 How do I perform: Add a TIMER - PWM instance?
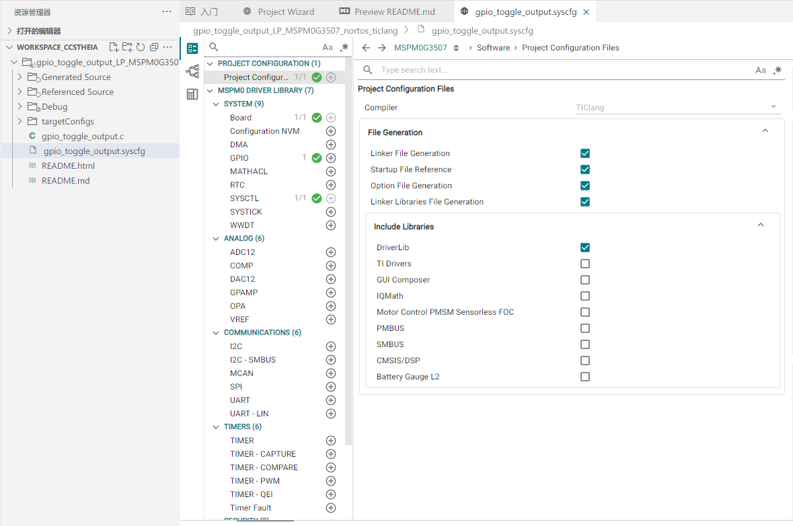[x=331, y=481]
